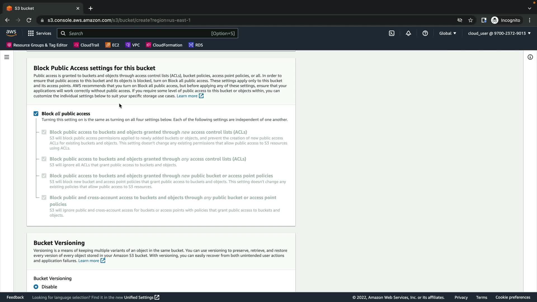Open the side navigation hamburger menu
This screenshot has height=302, width=537.
[x=7, y=57]
